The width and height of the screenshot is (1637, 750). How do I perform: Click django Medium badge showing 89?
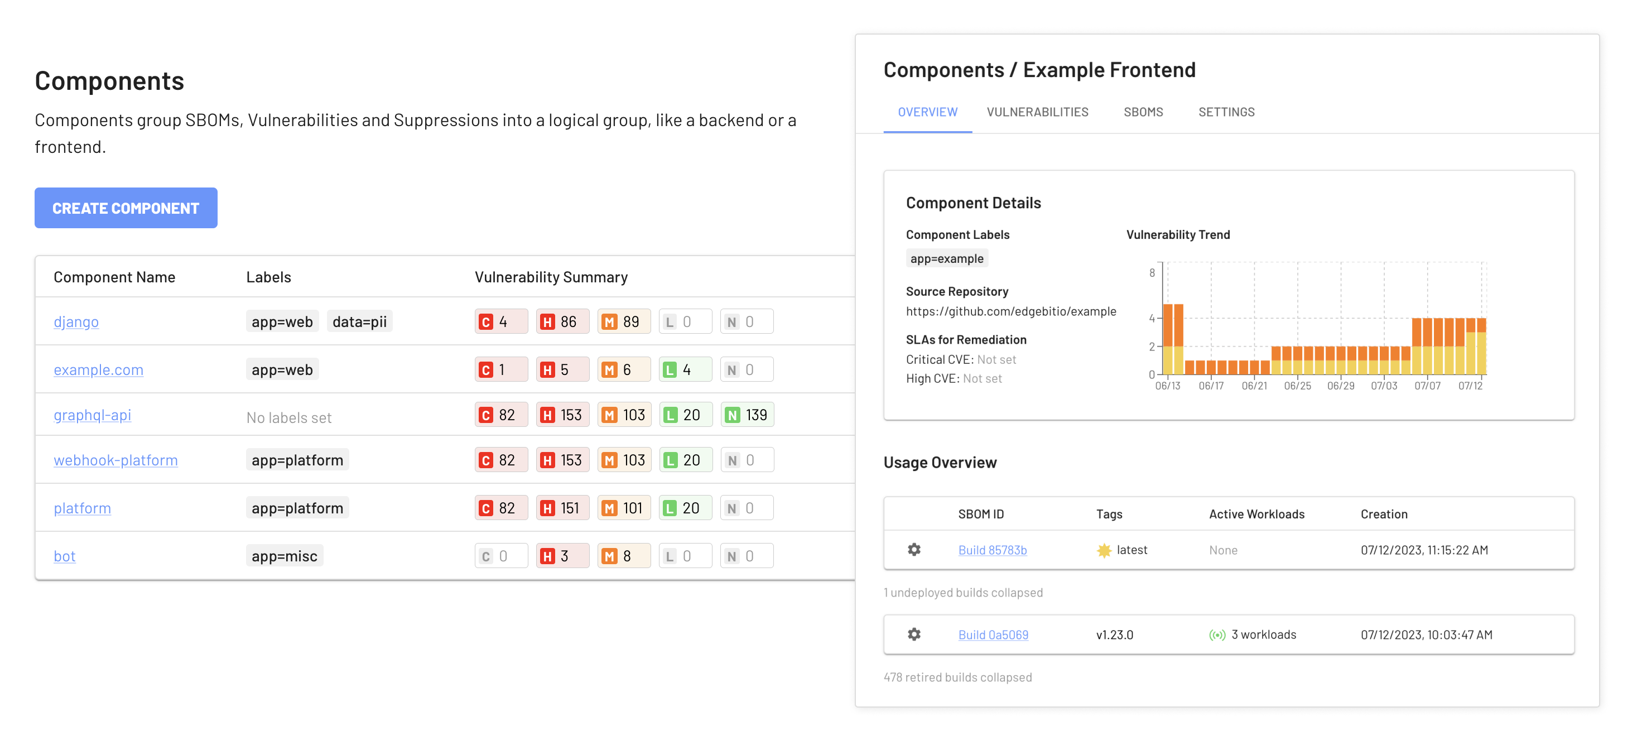[x=624, y=321]
